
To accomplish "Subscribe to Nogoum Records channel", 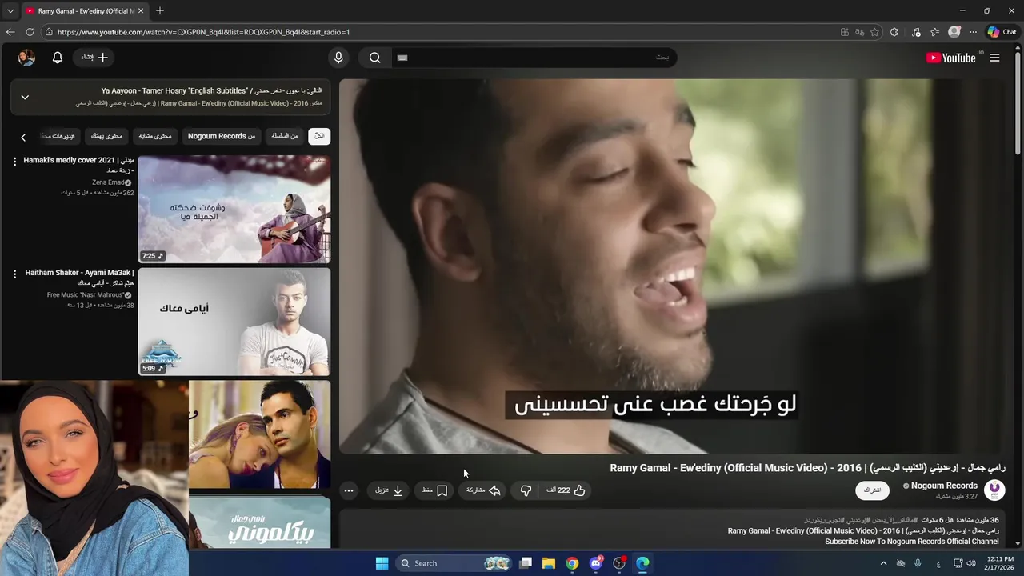I will [873, 490].
